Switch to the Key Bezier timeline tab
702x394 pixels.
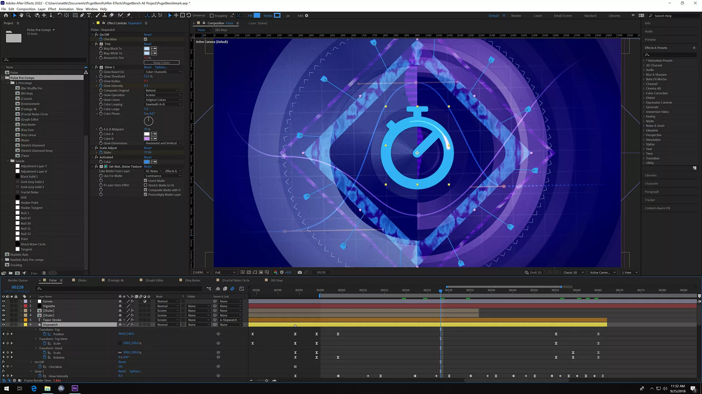coord(193,280)
